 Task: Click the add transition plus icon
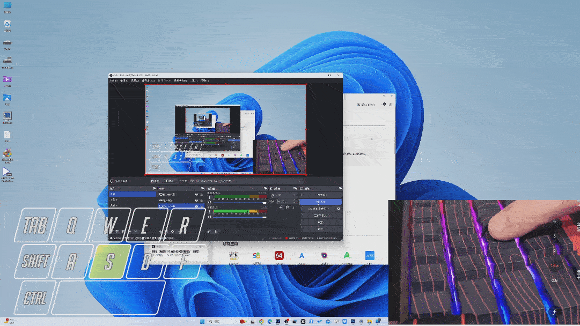point(281,207)
